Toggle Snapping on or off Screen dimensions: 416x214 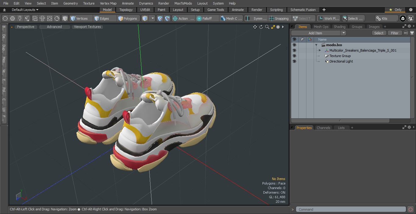tap(279, 19)
